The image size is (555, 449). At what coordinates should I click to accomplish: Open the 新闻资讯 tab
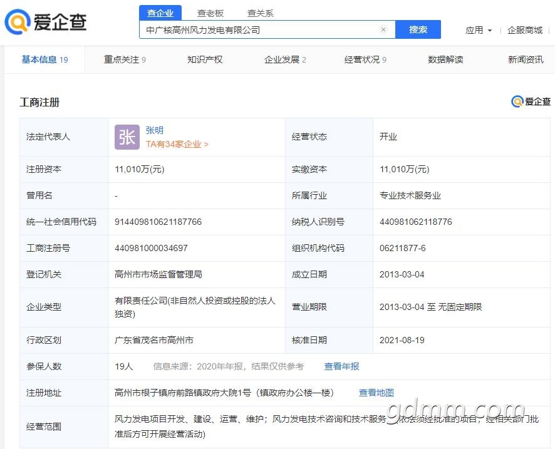point(526,59)
